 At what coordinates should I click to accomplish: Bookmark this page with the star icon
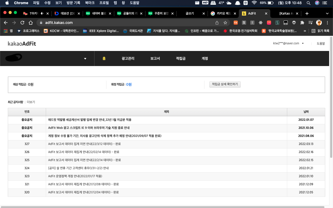click(x=225, y=23)
